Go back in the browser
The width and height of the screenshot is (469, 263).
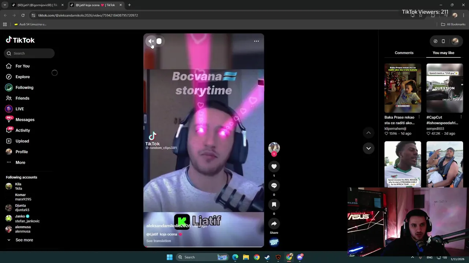tap(5, 15)
